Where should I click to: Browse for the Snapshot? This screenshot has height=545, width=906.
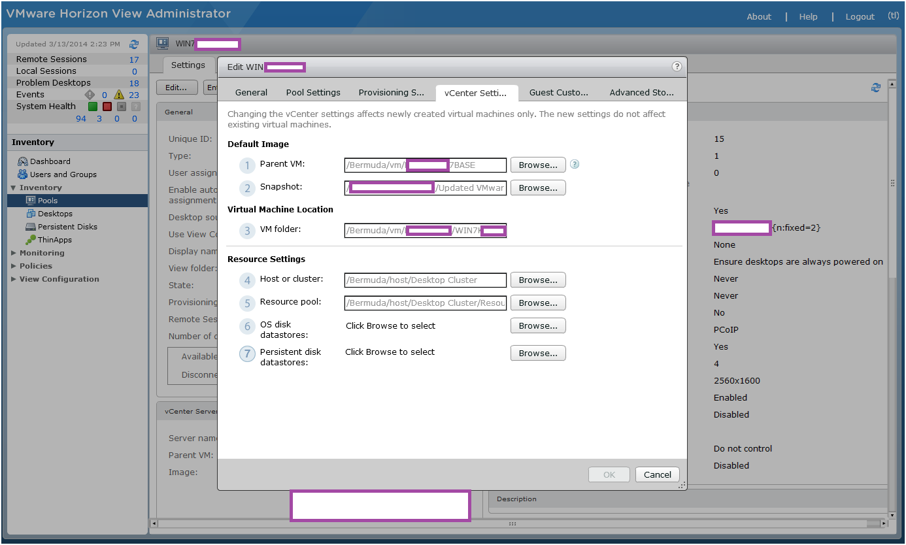click(x=538, y=188)
